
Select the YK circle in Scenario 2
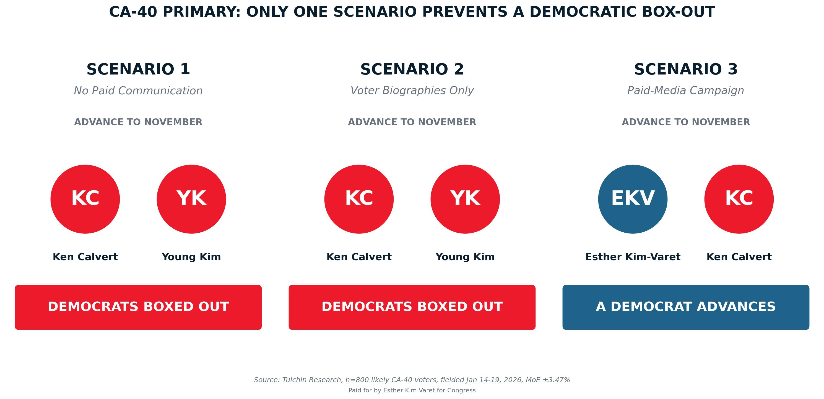pos(465,199)
